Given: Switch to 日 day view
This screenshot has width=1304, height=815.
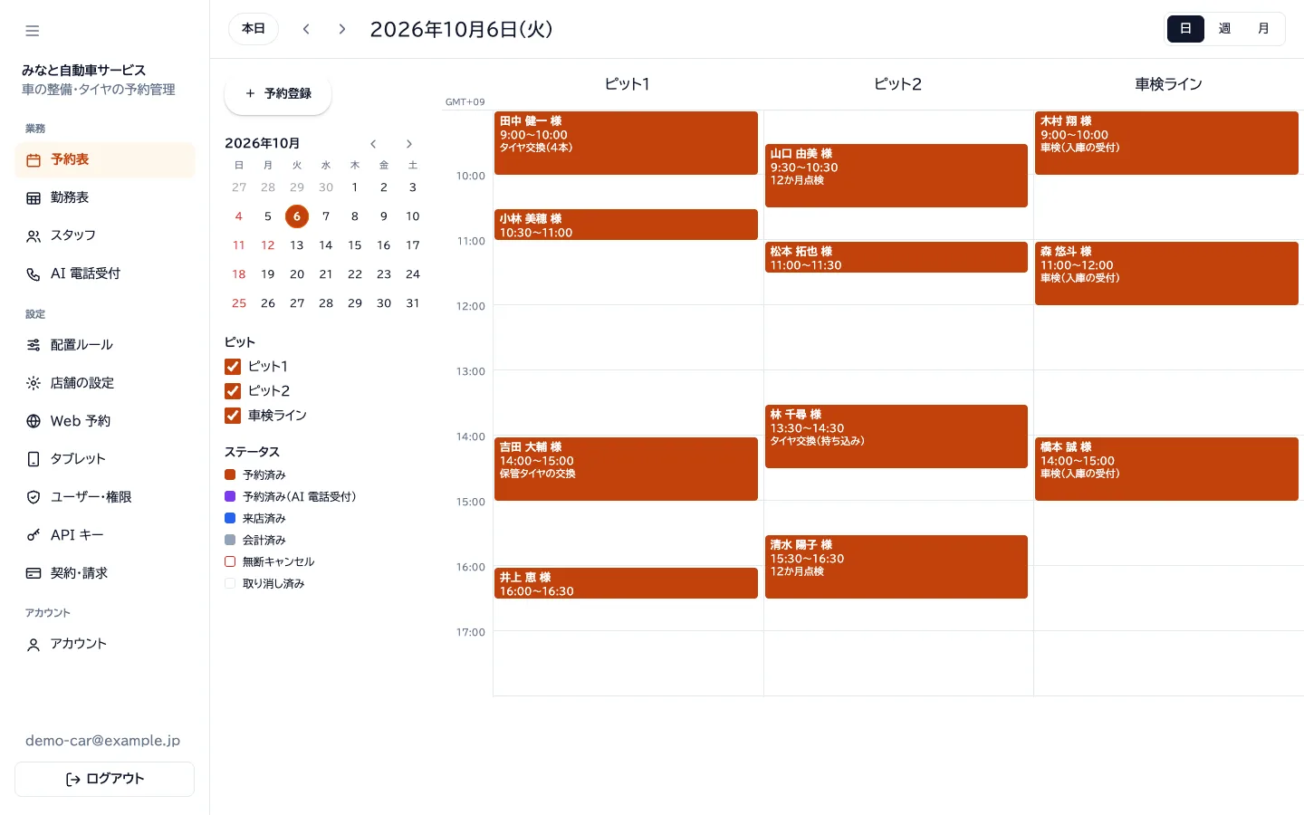Looking at the screenshot, I should (x=1185, y=29).
